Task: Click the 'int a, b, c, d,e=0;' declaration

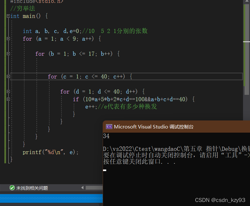Action: tap(52, 31)
